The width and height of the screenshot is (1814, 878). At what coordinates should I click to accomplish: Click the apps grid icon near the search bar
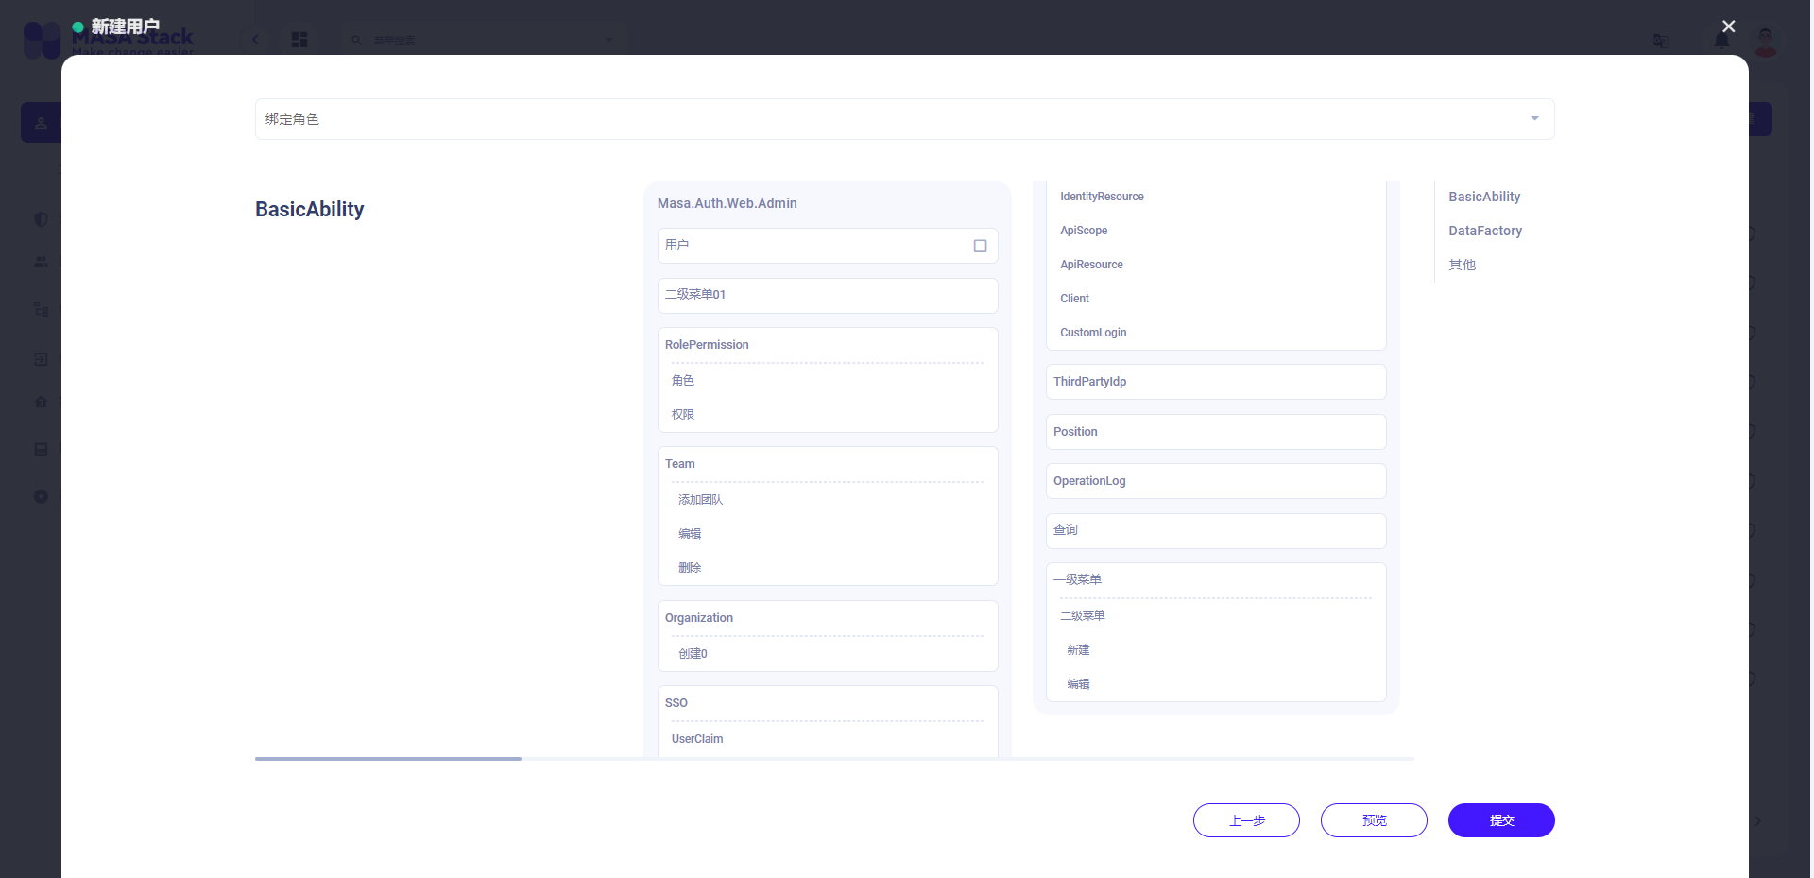click(299, 40)
